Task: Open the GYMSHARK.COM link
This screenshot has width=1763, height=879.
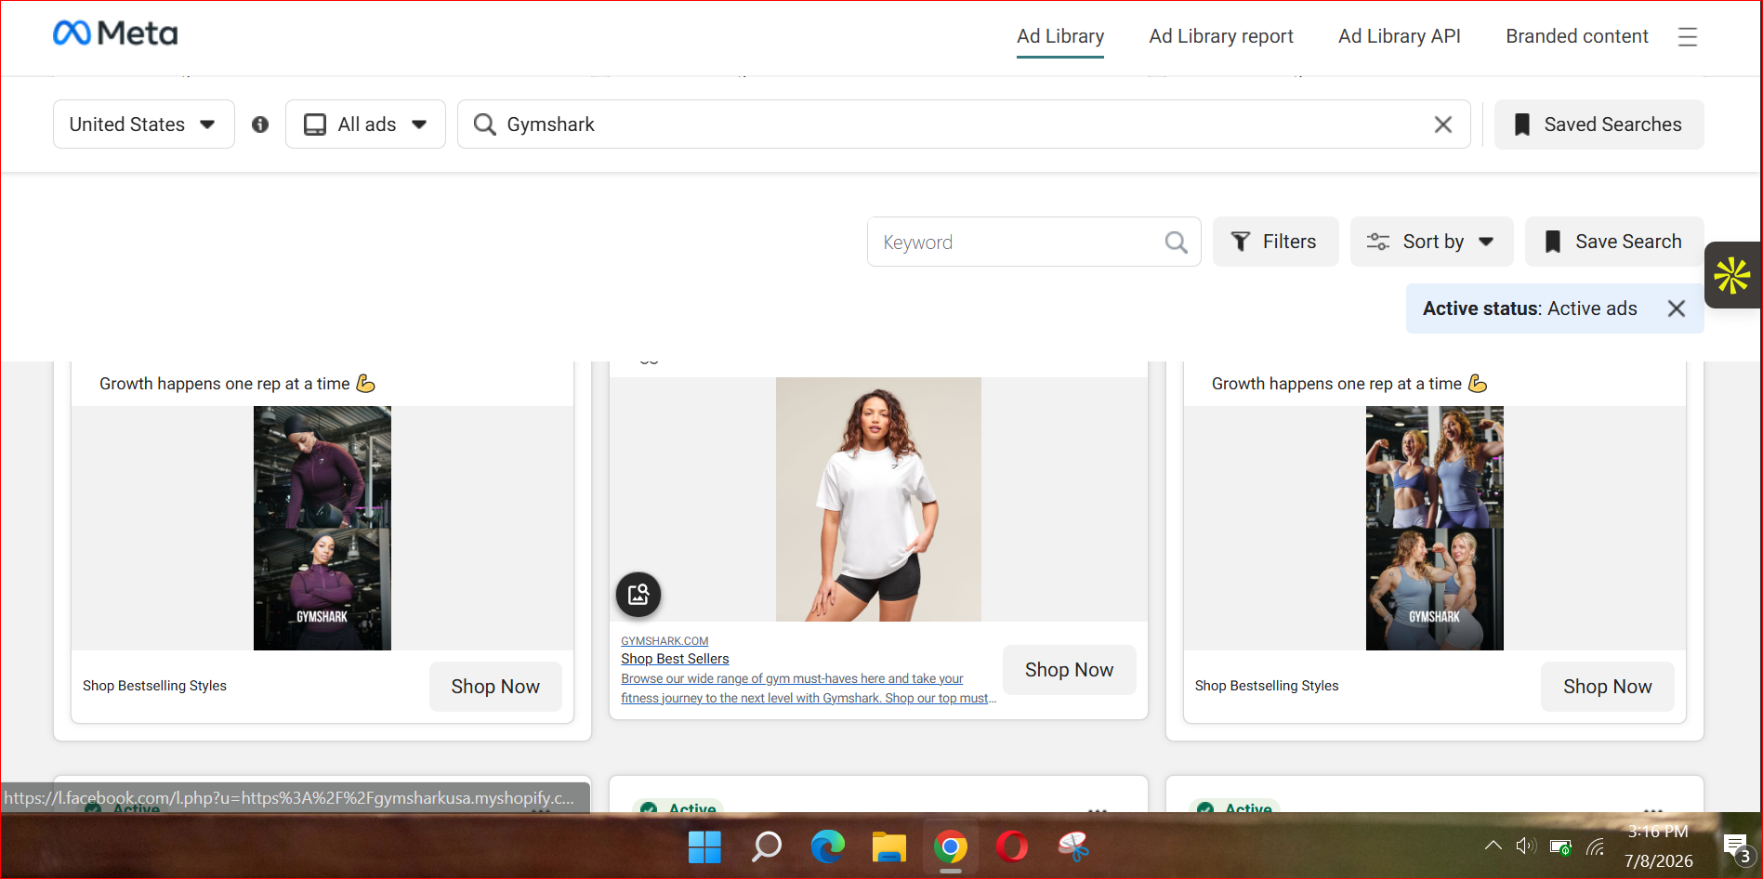Action: pos(664,641)
